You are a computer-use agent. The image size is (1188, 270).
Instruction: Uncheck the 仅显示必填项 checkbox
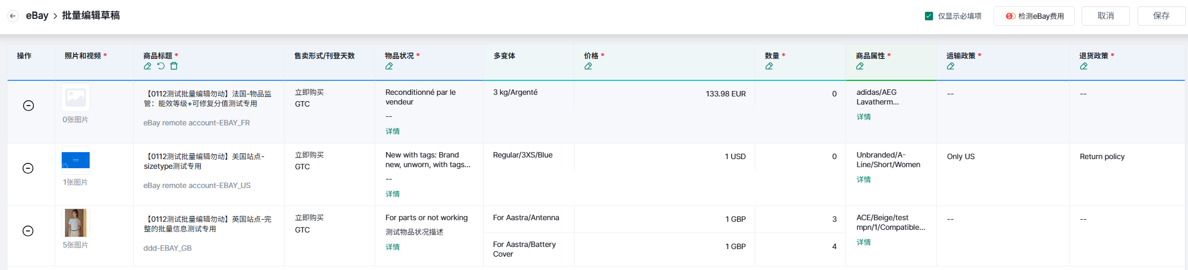929,16
